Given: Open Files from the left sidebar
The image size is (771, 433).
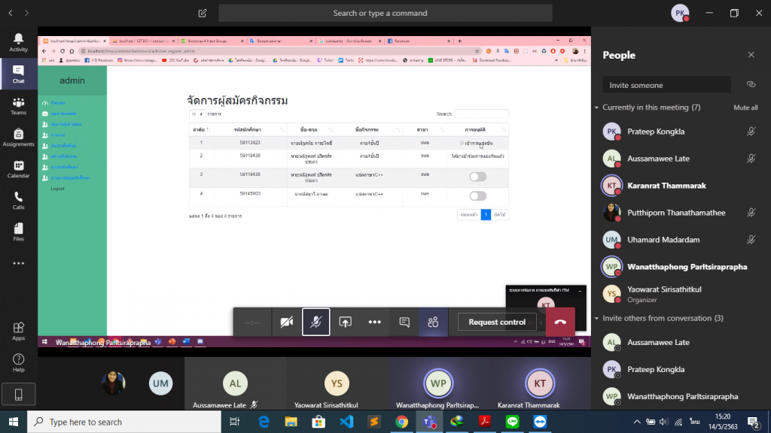Looking at the screenshot, I should click(x=18, y=232).
